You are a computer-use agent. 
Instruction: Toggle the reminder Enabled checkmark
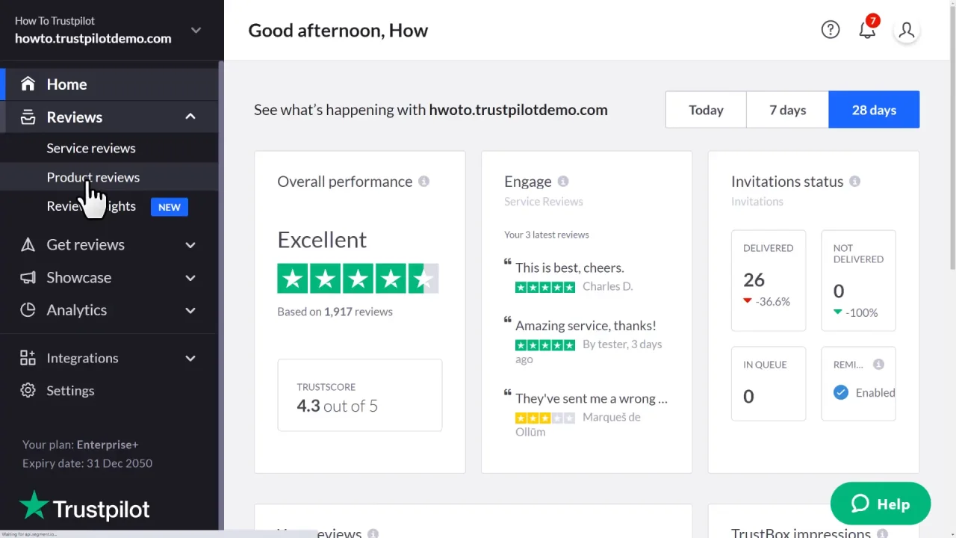841,392
